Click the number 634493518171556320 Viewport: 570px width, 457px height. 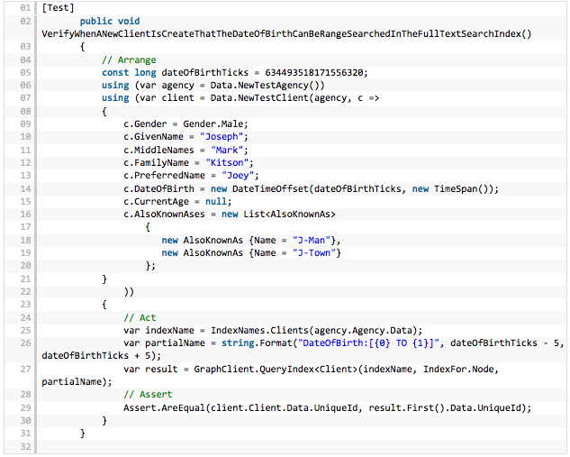coord(313,72)
